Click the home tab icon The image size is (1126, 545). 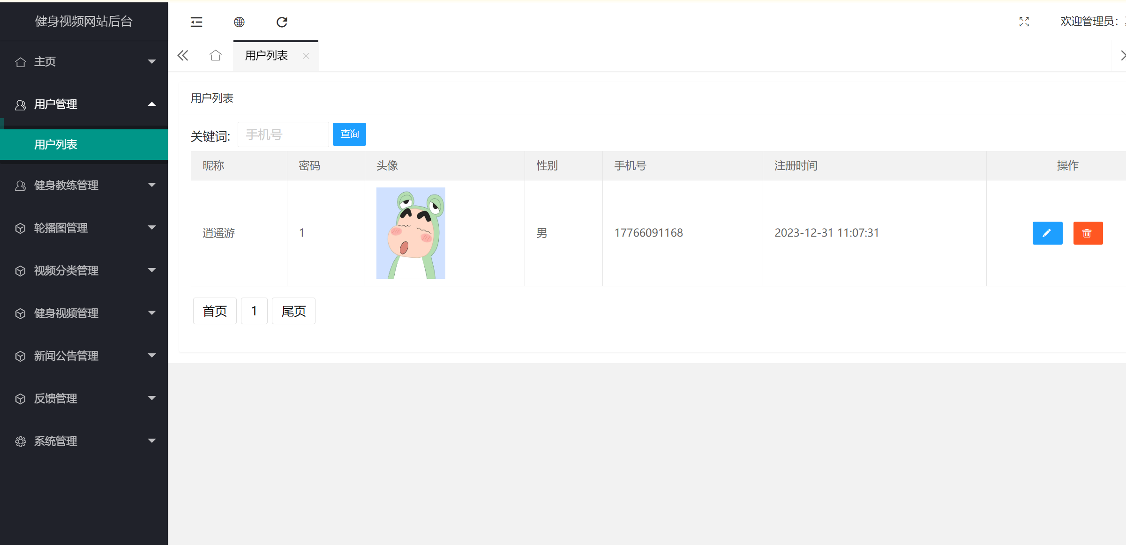coord(216,56)
